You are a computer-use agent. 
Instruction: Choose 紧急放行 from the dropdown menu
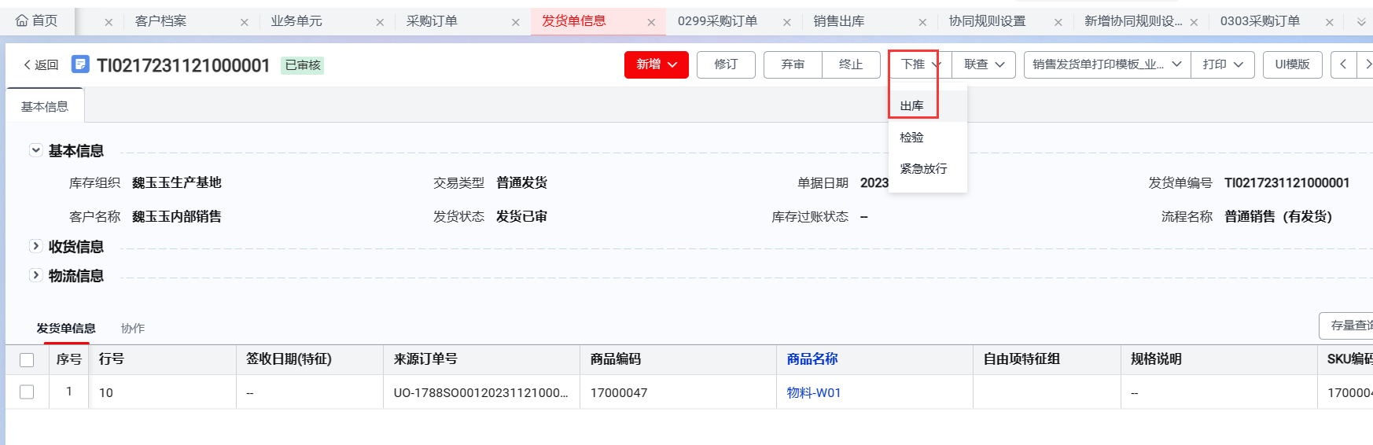pos(923,168)
